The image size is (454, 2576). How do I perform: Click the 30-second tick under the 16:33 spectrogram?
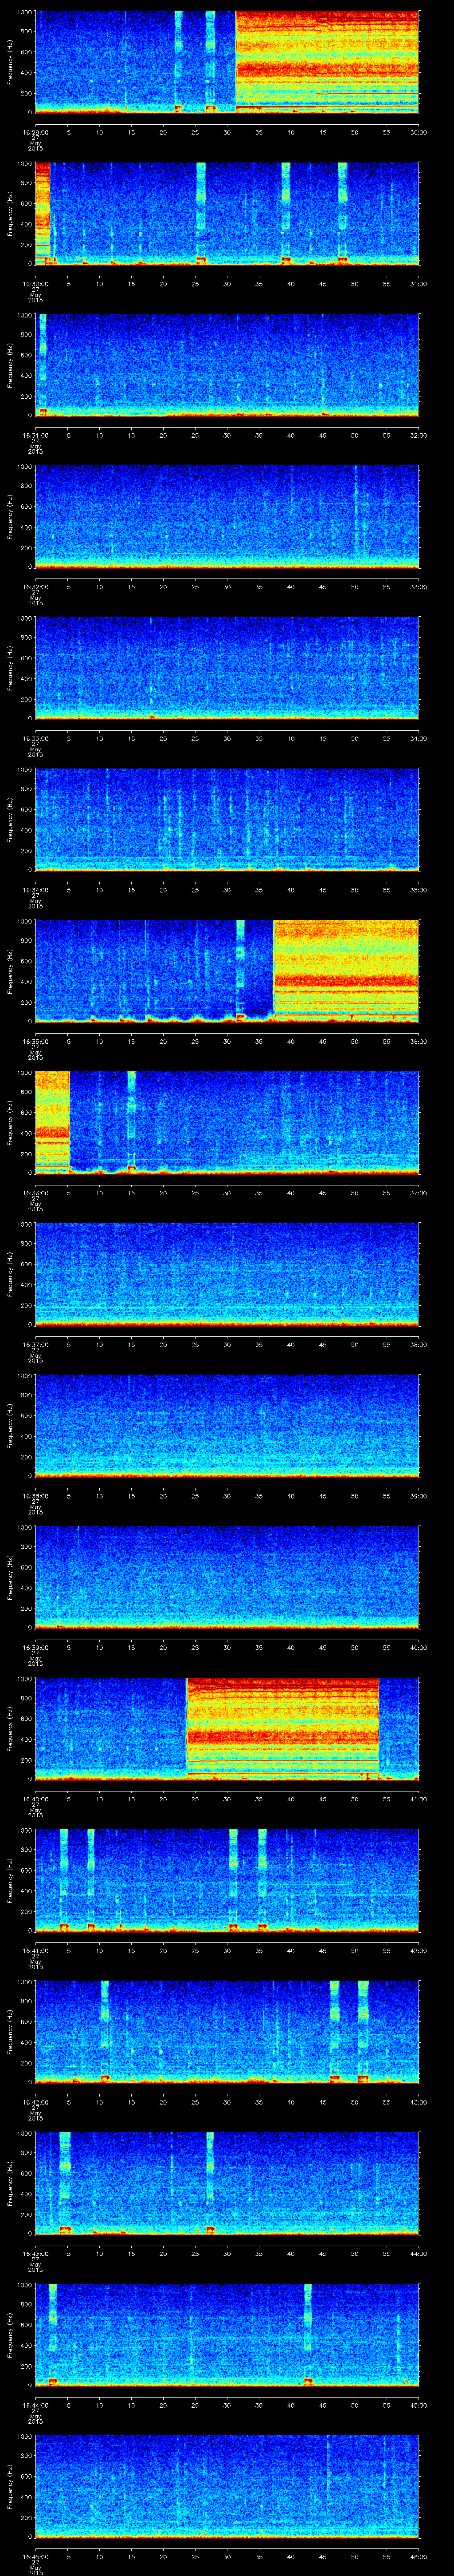[227, 738]
